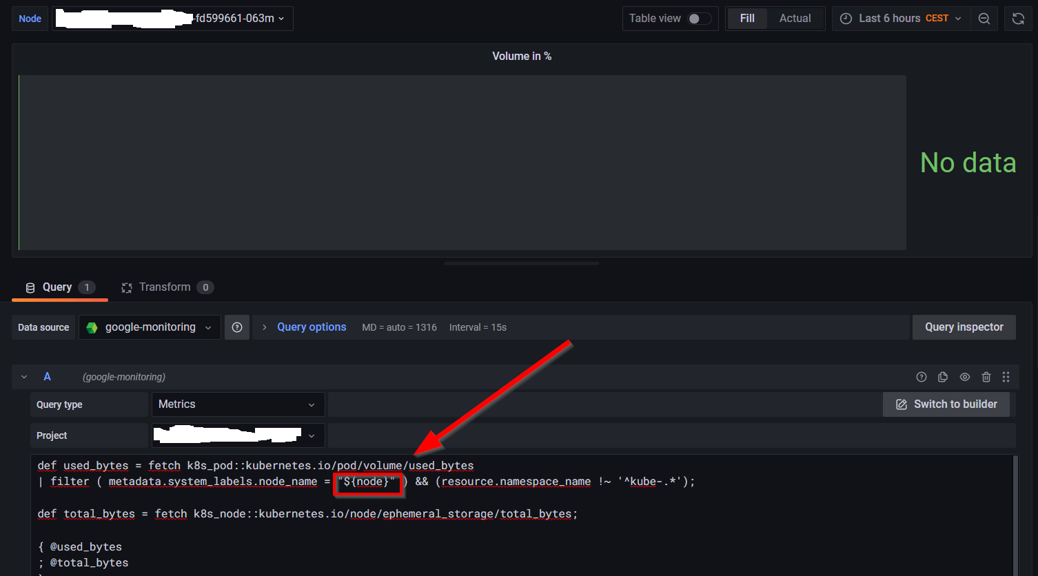Open the Query type Metrics dropdown

[x=238, y=404]
